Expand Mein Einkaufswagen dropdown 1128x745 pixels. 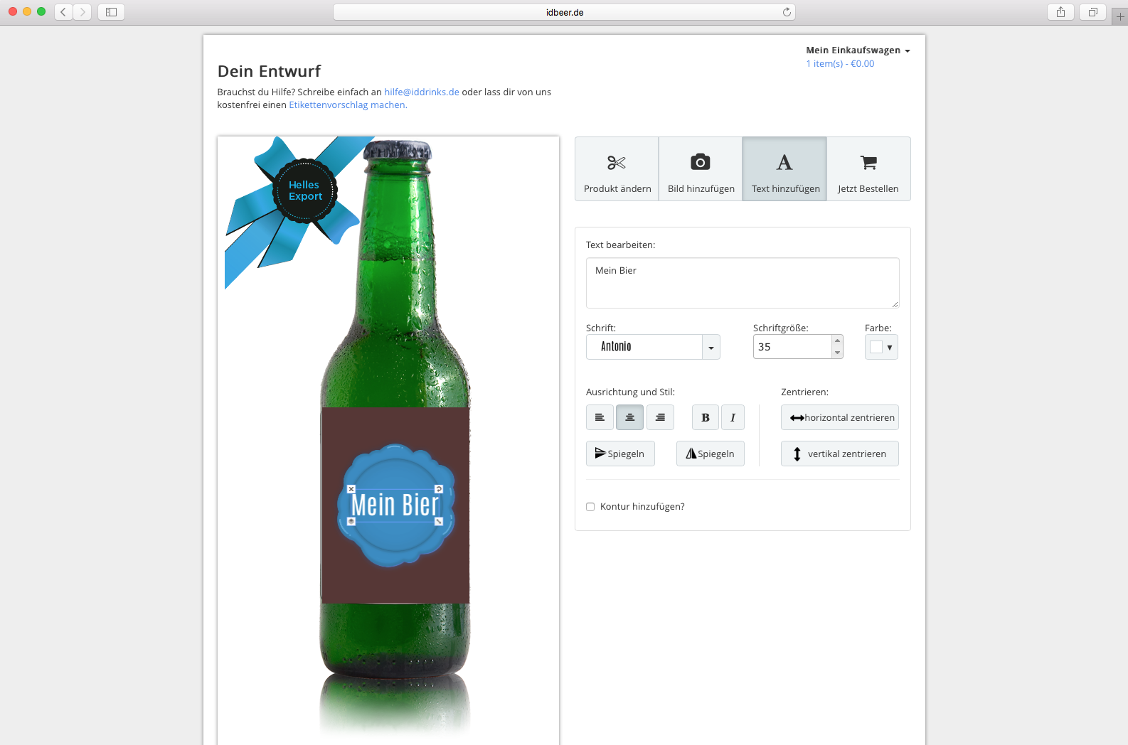(x=858, y=50)
